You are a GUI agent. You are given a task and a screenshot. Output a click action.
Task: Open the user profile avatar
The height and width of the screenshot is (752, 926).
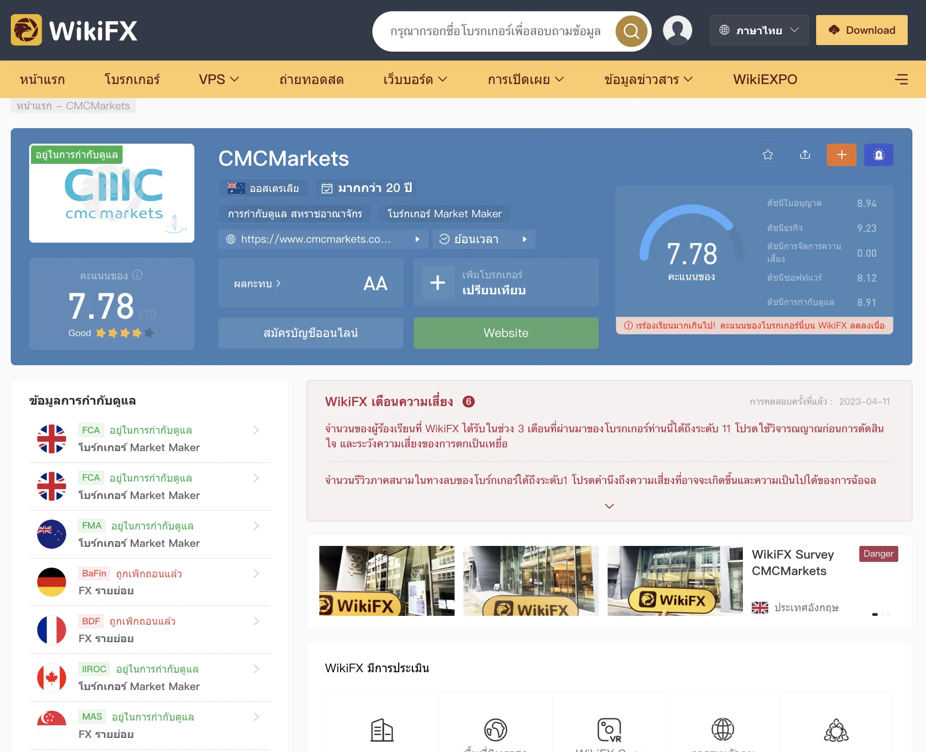point(677,30)
